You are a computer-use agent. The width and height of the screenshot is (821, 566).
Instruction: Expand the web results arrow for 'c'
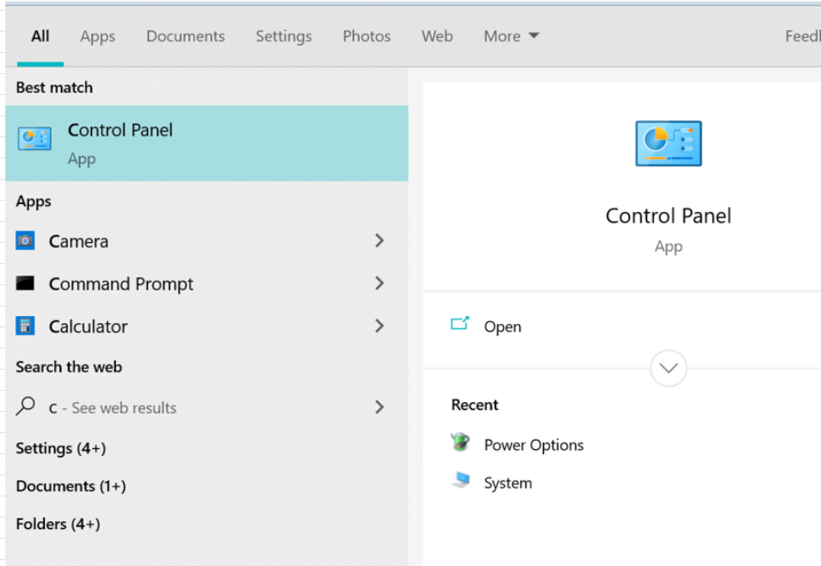tap(379, 407)
